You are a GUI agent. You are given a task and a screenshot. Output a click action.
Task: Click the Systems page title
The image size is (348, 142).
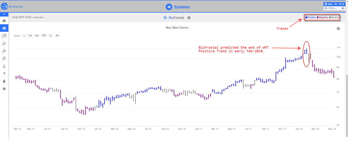(182, 7)
